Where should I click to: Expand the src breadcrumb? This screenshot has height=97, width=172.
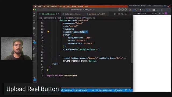click(x=41, y=18)
